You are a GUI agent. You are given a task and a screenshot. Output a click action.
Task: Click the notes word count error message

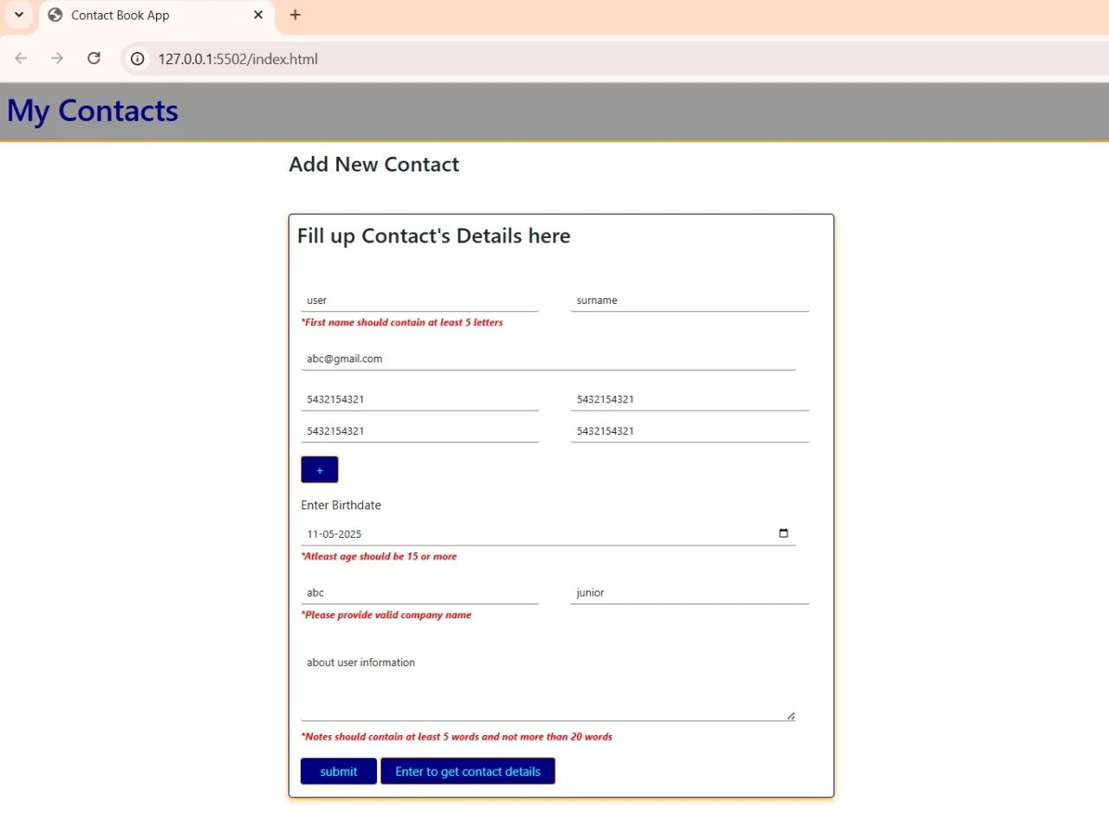(x=457, y=737)
